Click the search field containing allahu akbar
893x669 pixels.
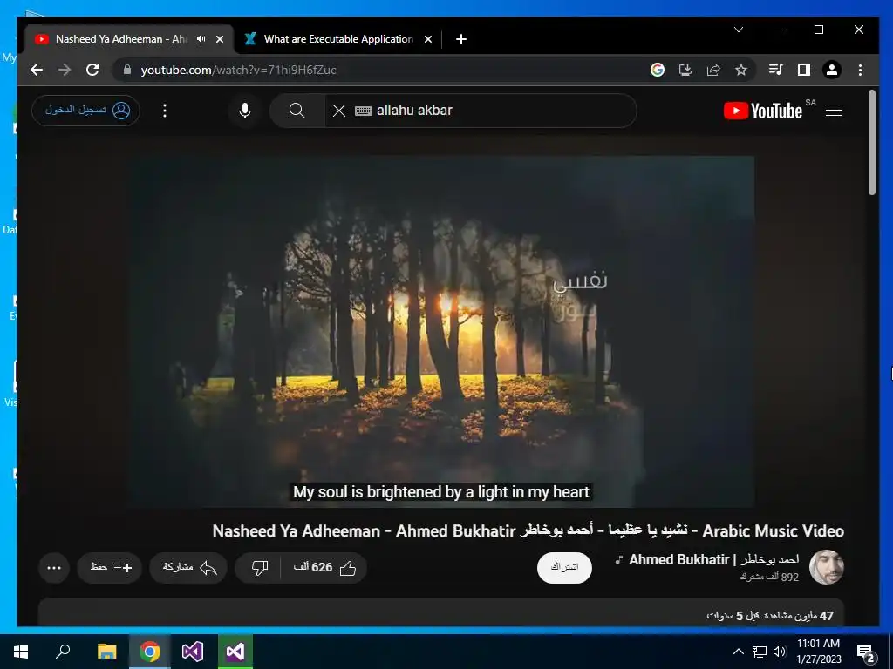coord(481,111)
